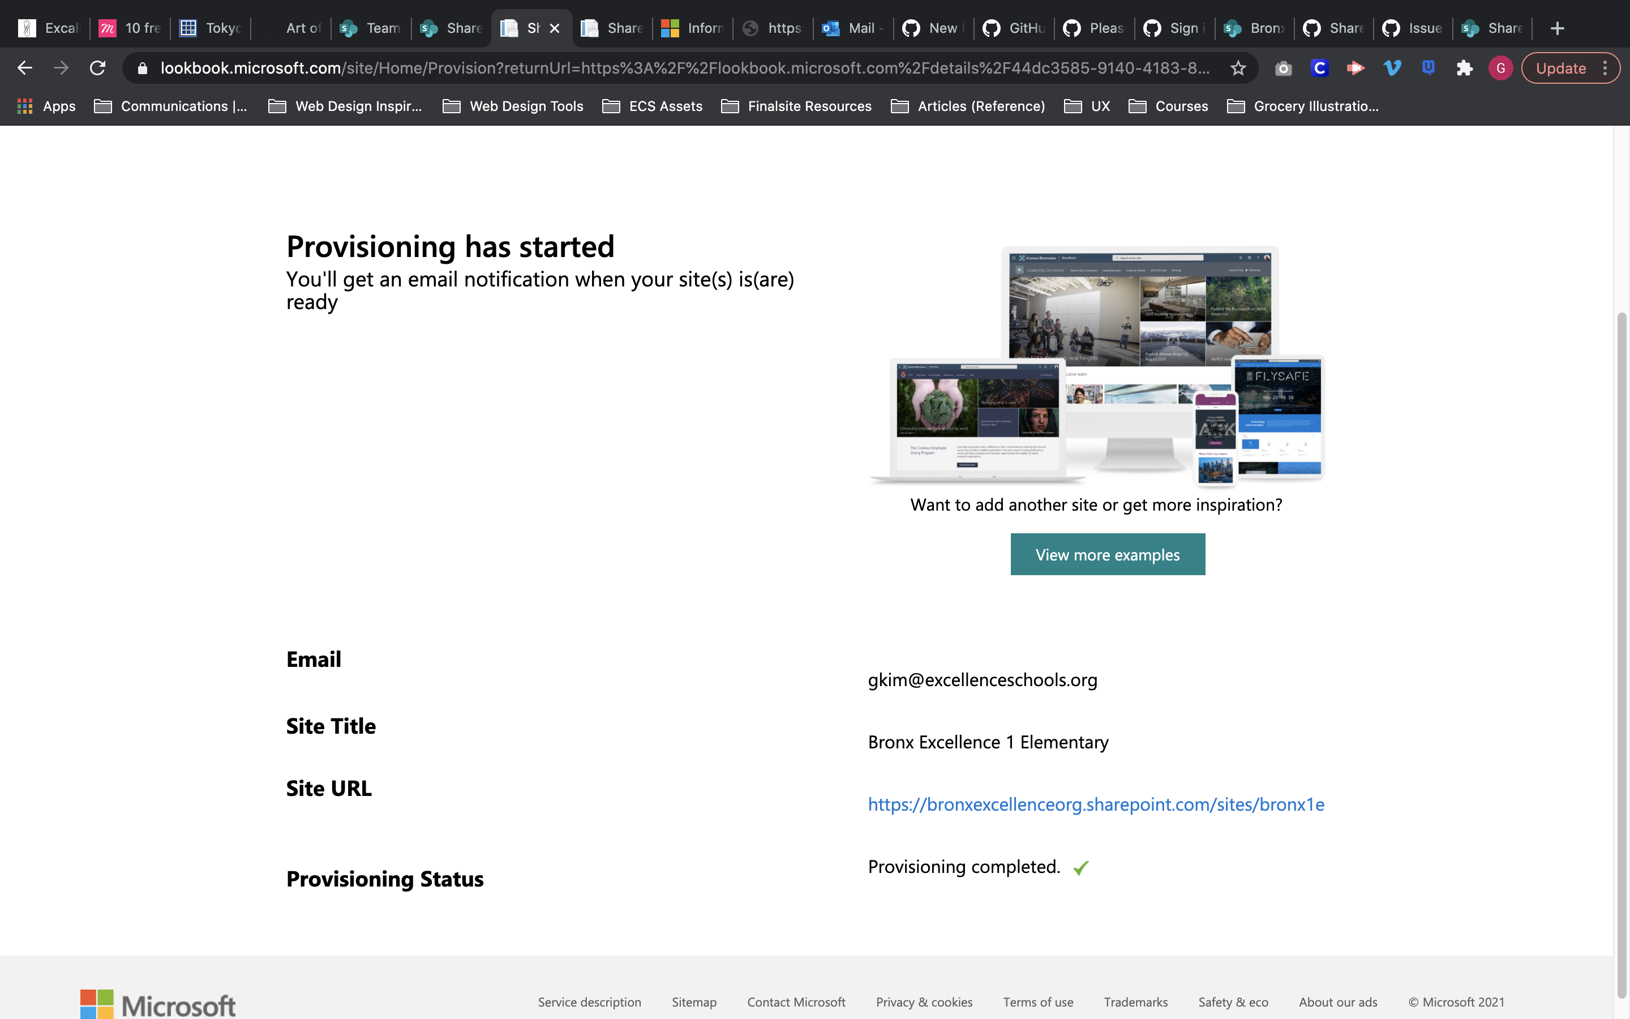Click the Update browser pill control
Screen dimensions: 1630x1019
(1562, 67)
